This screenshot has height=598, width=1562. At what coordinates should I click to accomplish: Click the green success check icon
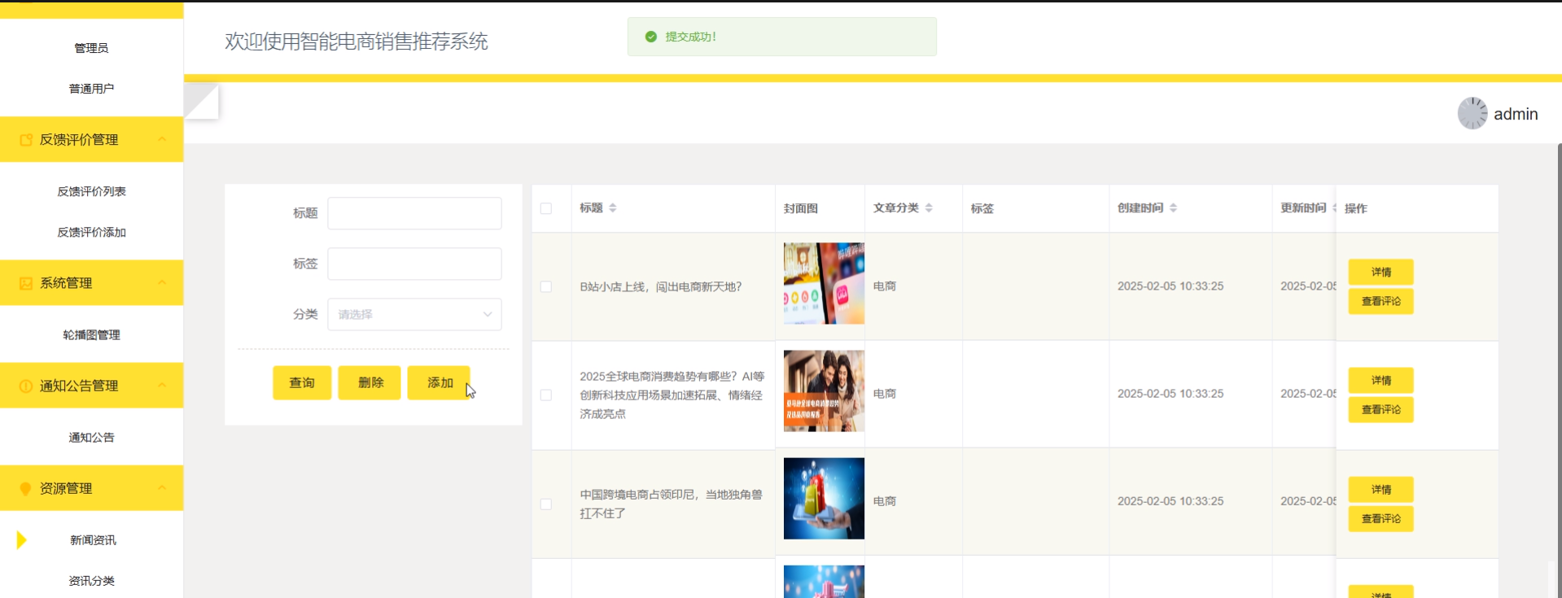click(x=651, y=37)
